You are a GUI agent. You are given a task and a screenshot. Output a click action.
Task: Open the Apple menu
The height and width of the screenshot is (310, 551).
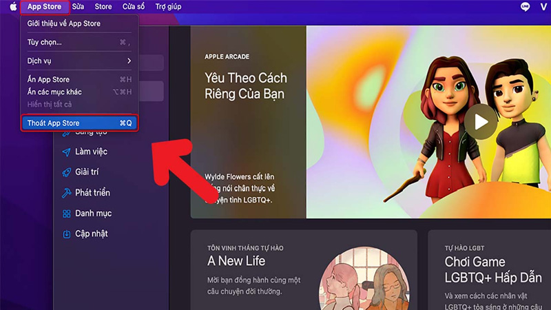[13, 7]
